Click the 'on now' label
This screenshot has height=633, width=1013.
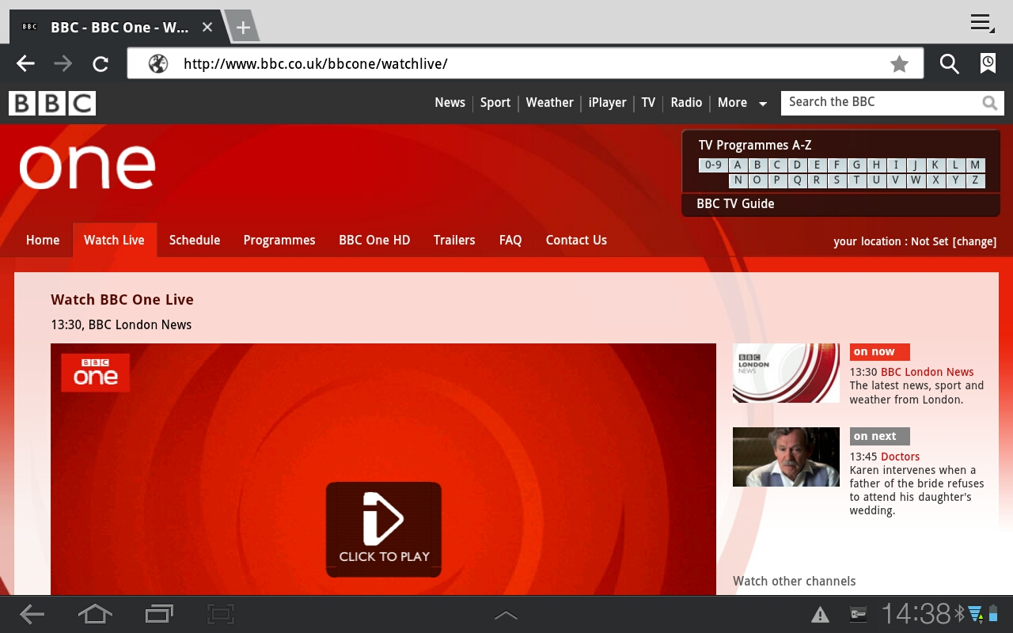coord(880,352)
